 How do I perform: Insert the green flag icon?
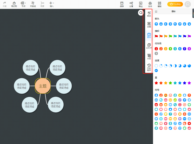click(x=170, y=36)
